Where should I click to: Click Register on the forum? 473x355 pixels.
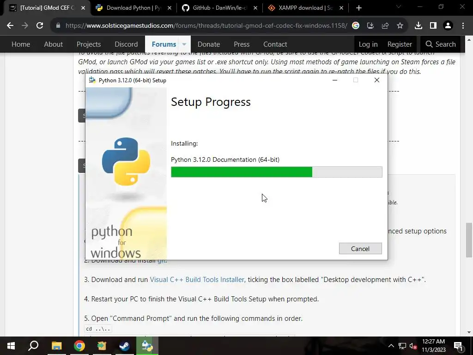click(x=400, y=44)
